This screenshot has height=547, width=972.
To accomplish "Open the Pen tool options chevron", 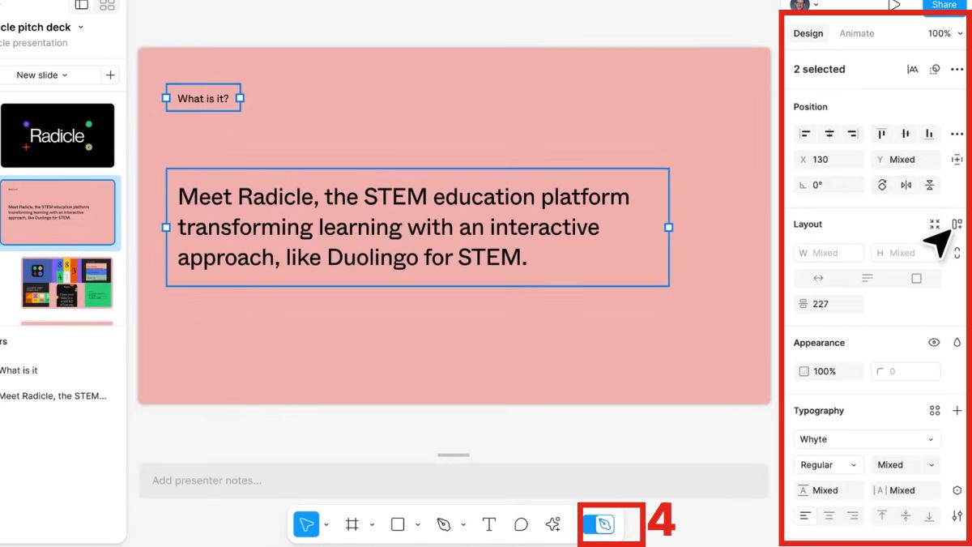I will tap(463, 525).
